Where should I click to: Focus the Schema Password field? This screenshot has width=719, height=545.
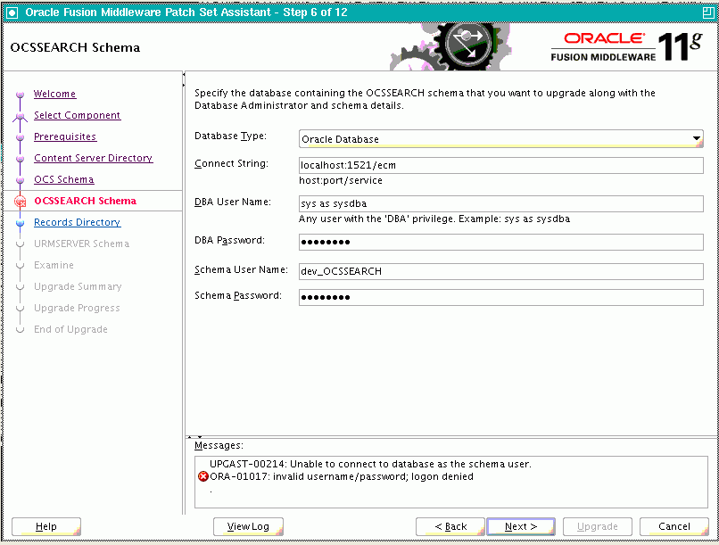500,298
